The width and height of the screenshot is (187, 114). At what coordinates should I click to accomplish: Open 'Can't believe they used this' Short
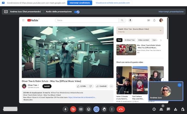click(x=140, y=80)
